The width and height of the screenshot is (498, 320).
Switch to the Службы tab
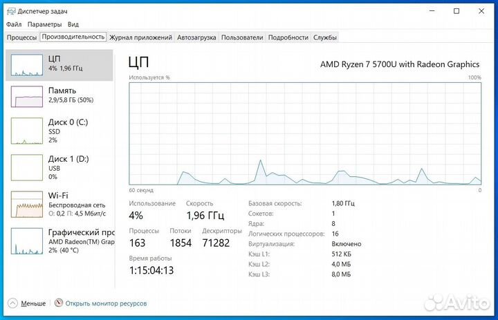(x=325, y=37)
